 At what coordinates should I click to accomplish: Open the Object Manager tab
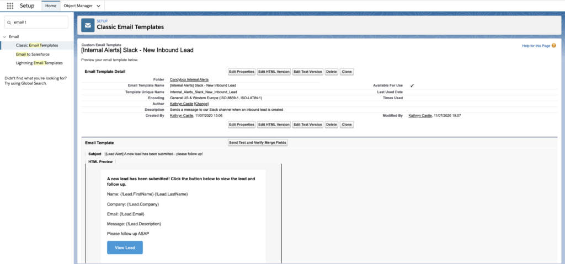point(78,6)
